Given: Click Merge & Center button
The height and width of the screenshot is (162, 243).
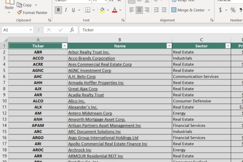Looking at the screenshot, I should click(188, 10).
